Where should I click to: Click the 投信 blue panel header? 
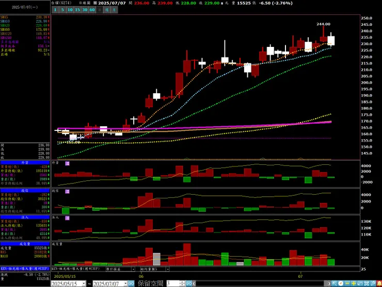[25, 191]
